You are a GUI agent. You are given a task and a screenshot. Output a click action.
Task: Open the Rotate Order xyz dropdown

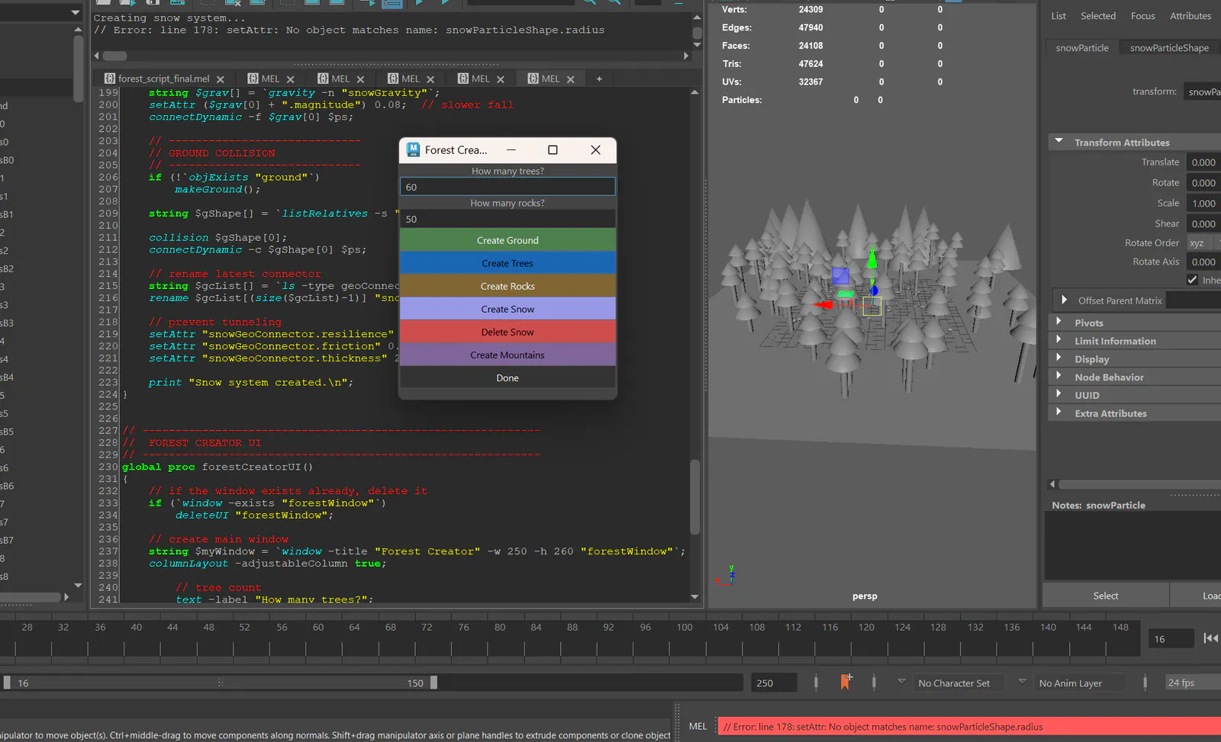point(1203,243)
